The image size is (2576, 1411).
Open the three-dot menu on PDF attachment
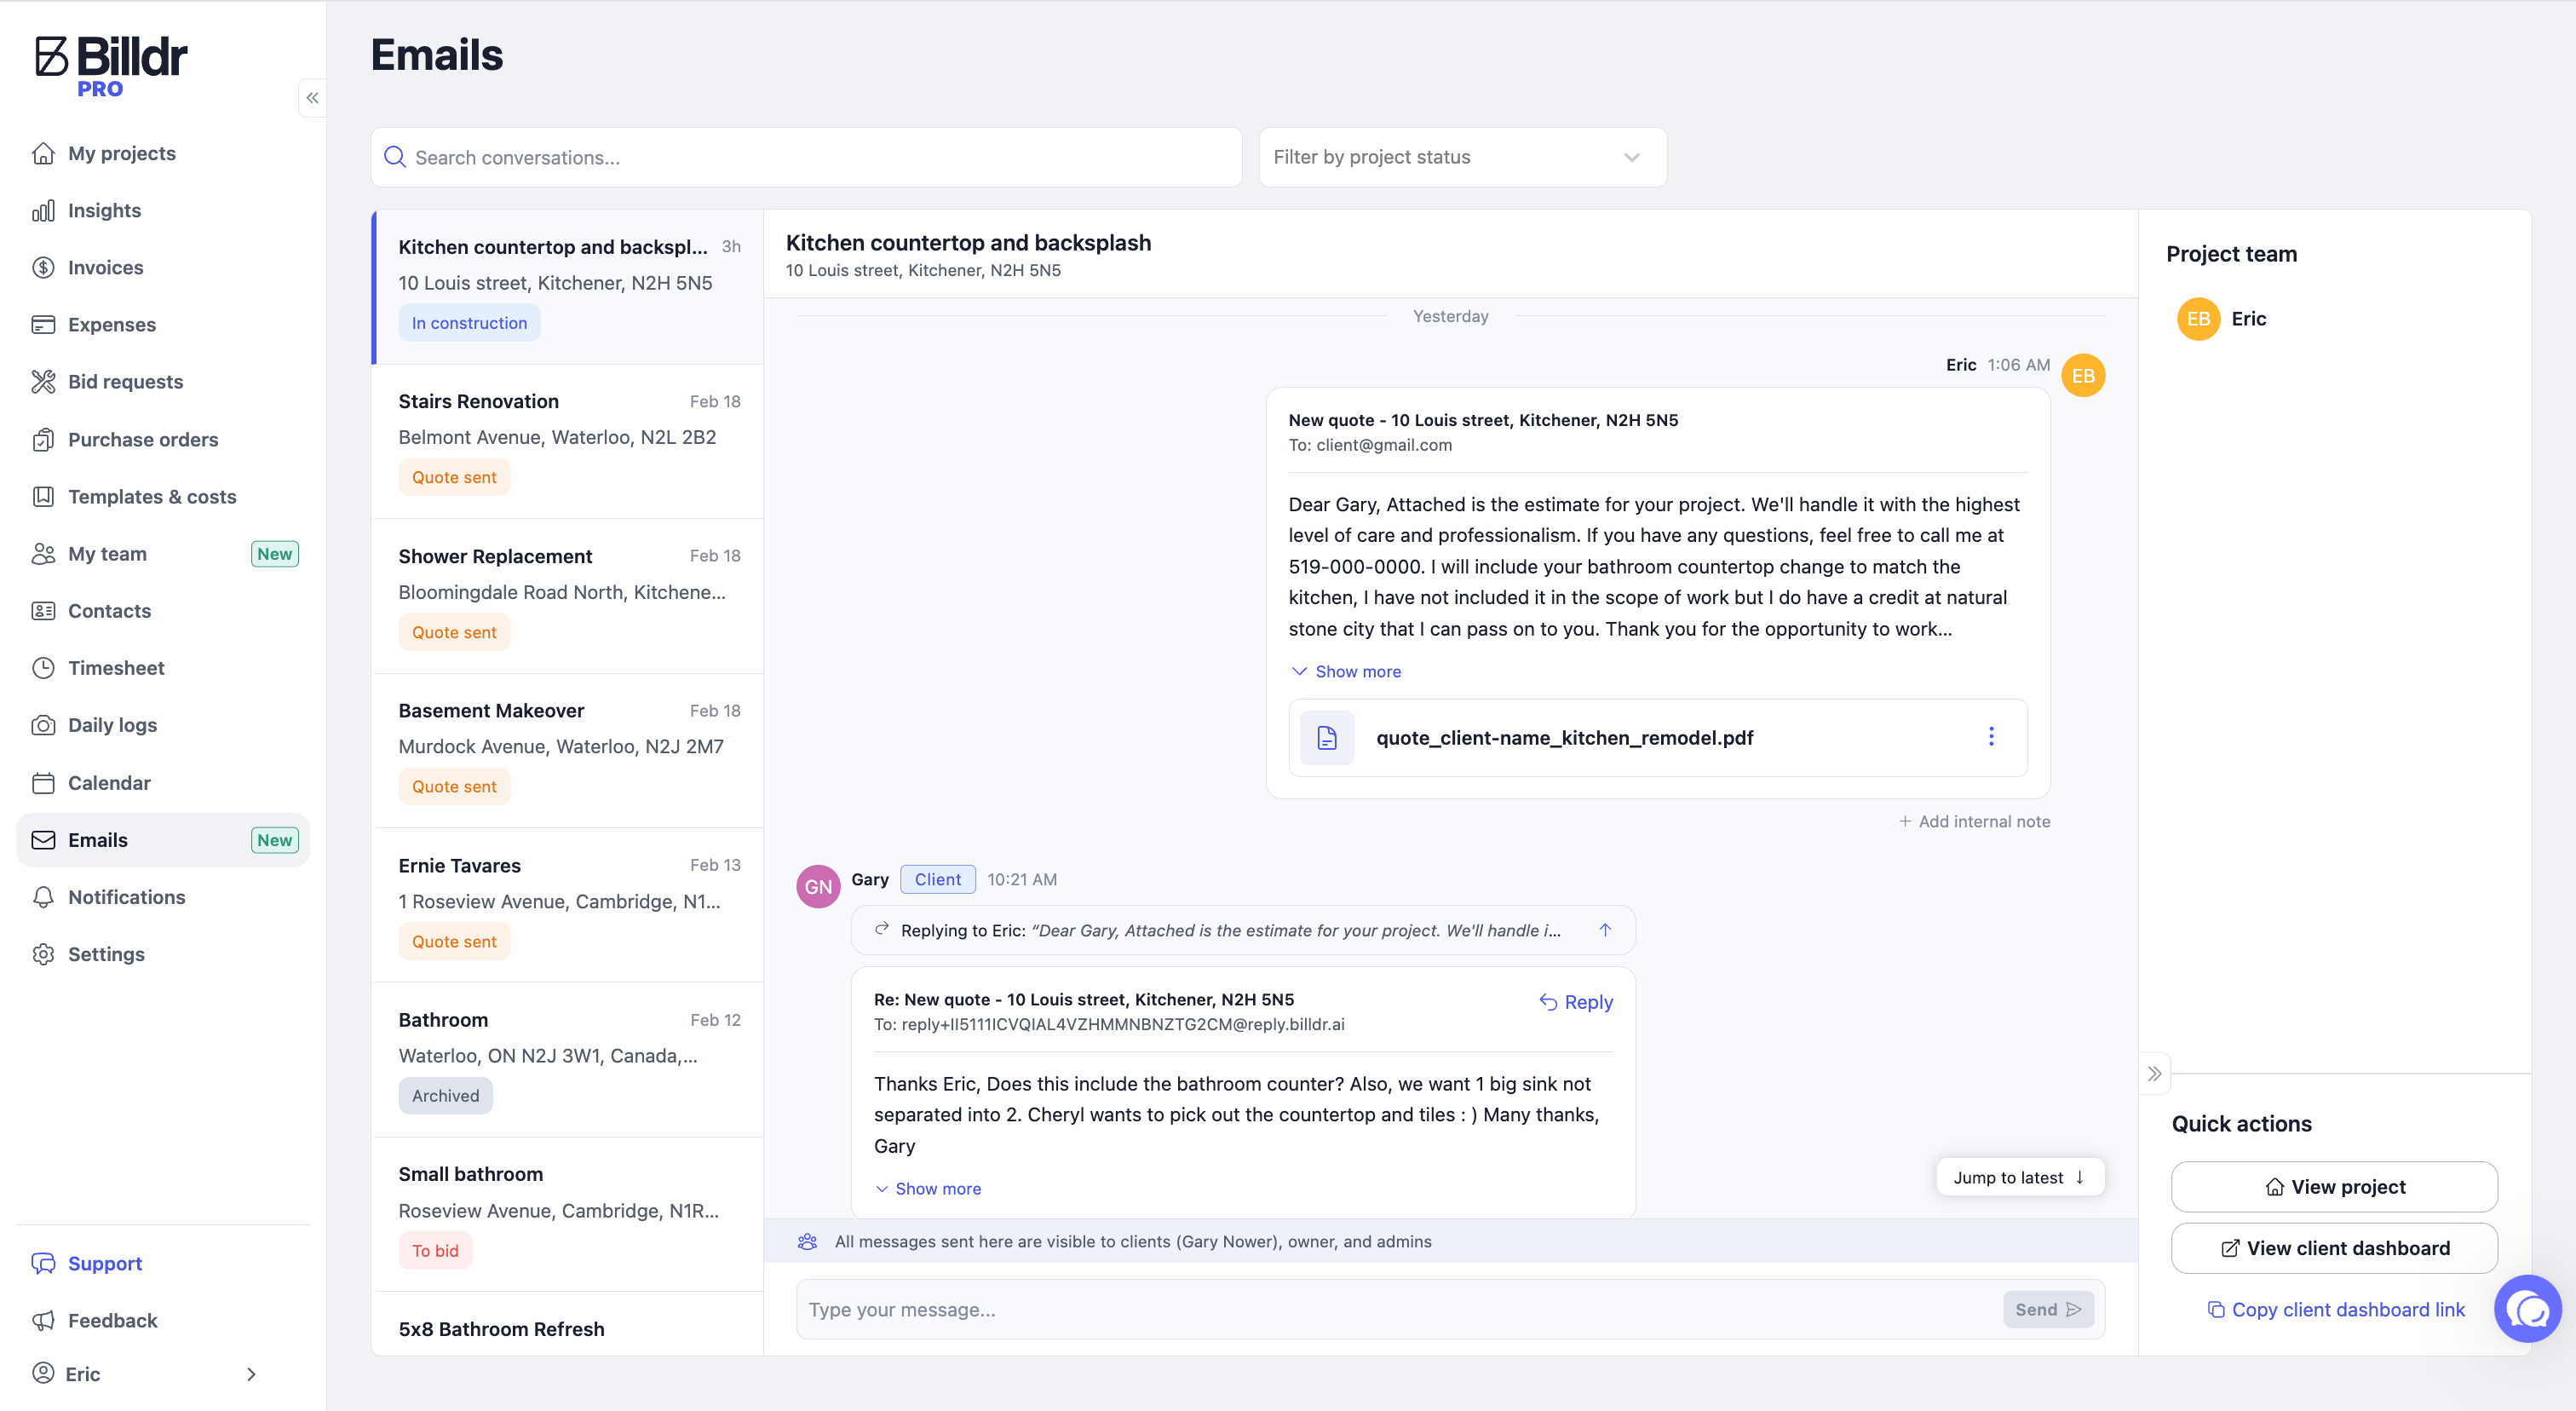pos(1990,737)
